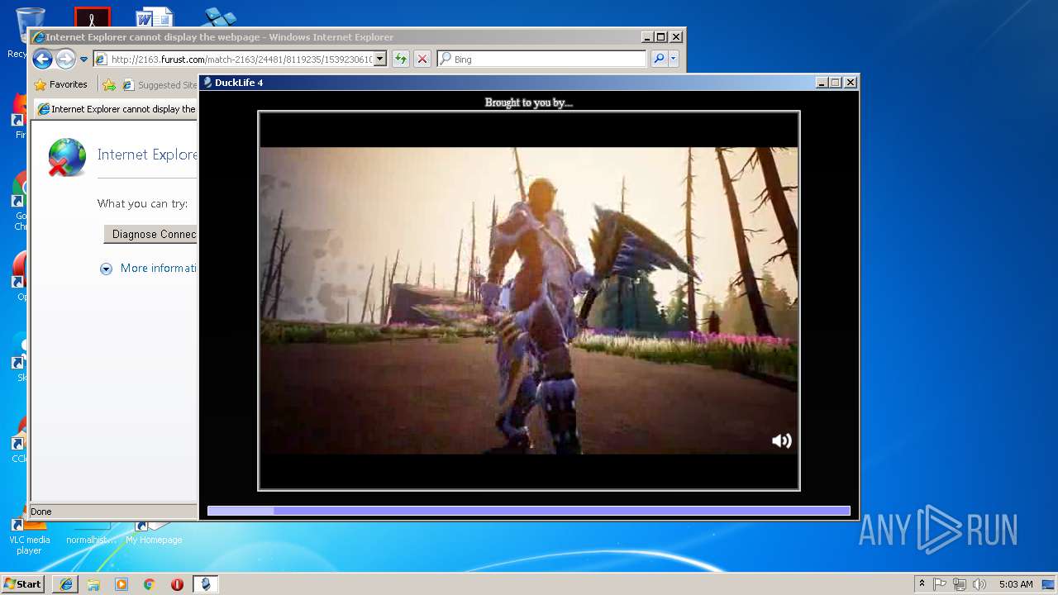The height and width of the screenshot is (595, 1058).
Task: Click Diagnose Connection Problems button
Action: pyautogui.click(x=150, y=234)
